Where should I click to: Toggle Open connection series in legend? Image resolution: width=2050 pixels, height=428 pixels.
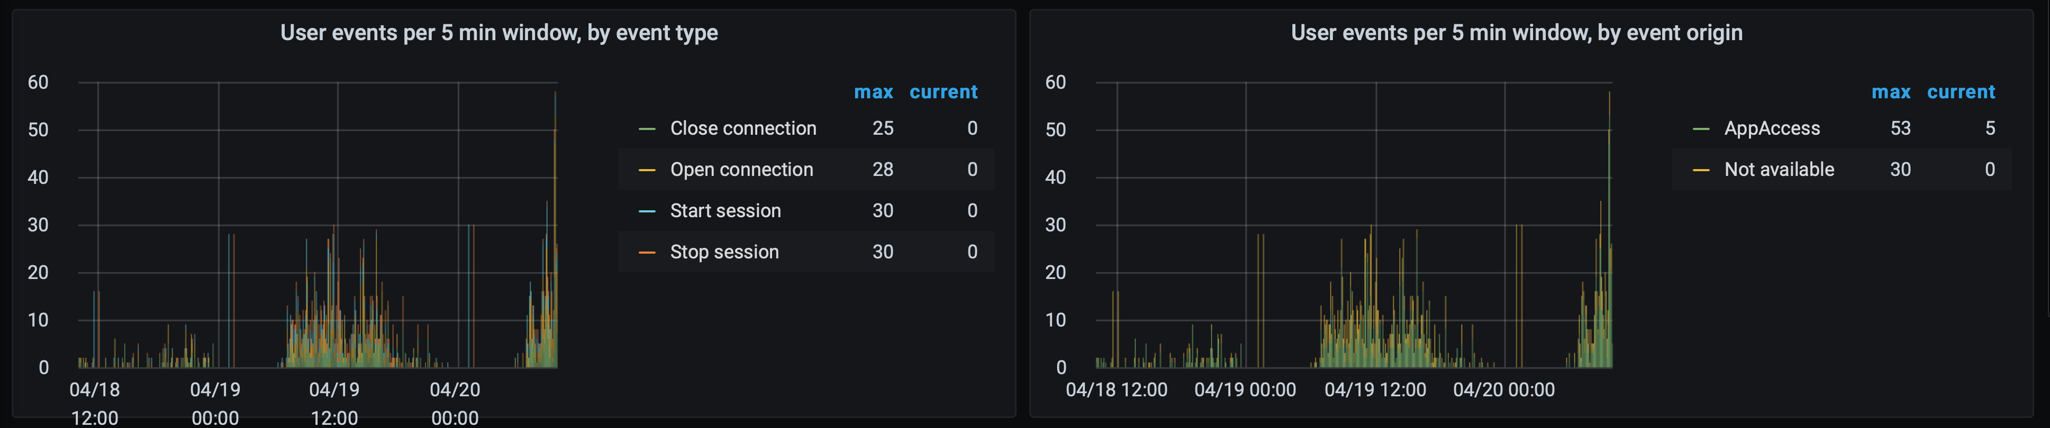tap(742, 169)
